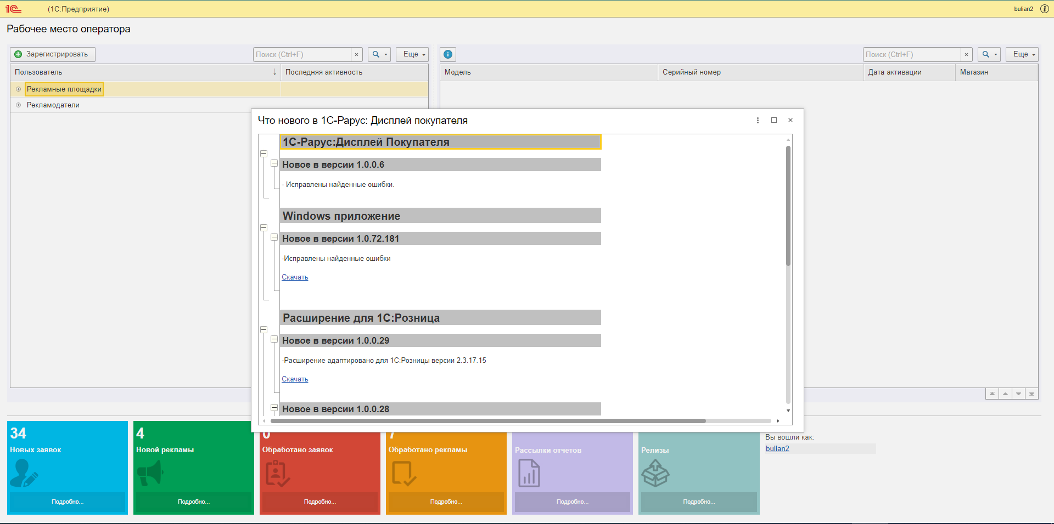
Task: Expand the Рекламодатели tree node
Action: click(x=18, y=105)
